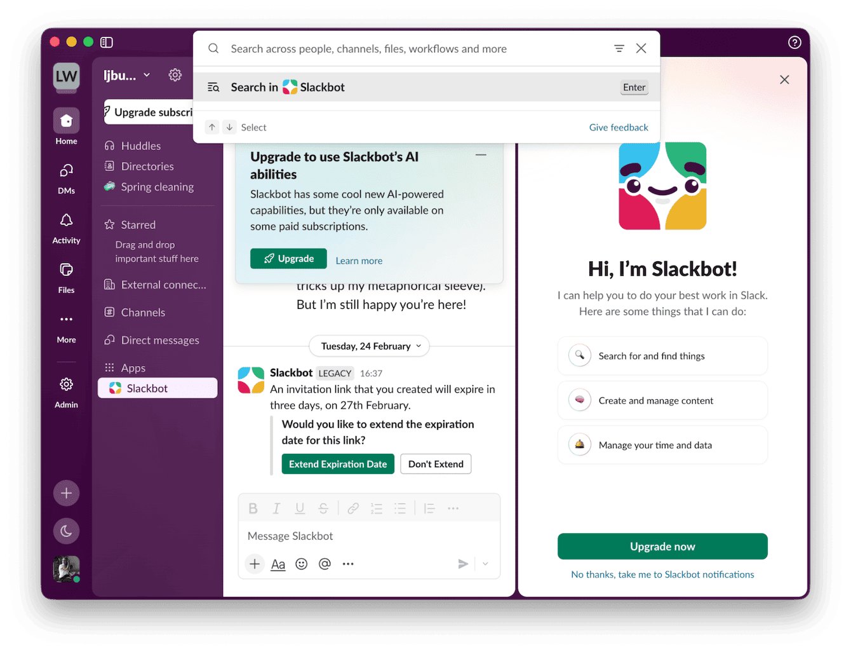
Task: Click the plus create button in sidebar
Action: (66, 493)
